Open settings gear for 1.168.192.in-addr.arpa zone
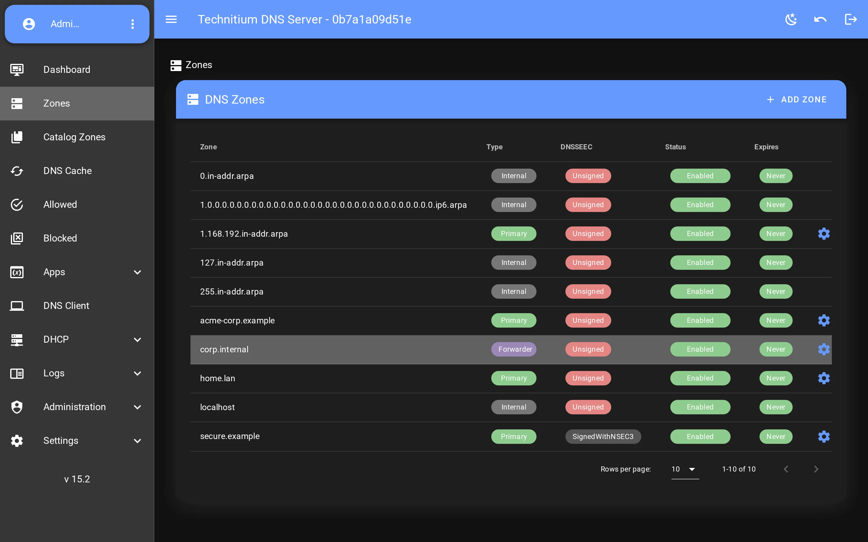868x542 pixels. [x=824, y=234]
